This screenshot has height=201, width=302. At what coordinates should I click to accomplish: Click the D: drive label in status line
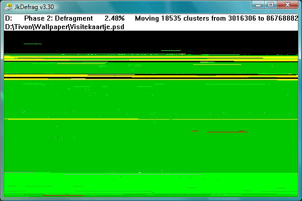pos(9,19)
